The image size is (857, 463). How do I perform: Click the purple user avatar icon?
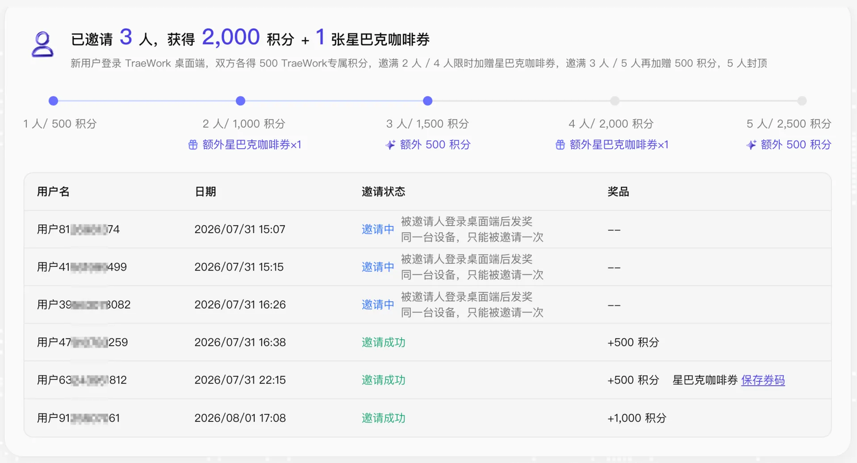(x=42, y=44)
